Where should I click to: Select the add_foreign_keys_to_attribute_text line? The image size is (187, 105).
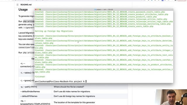[x=104, y=56]
